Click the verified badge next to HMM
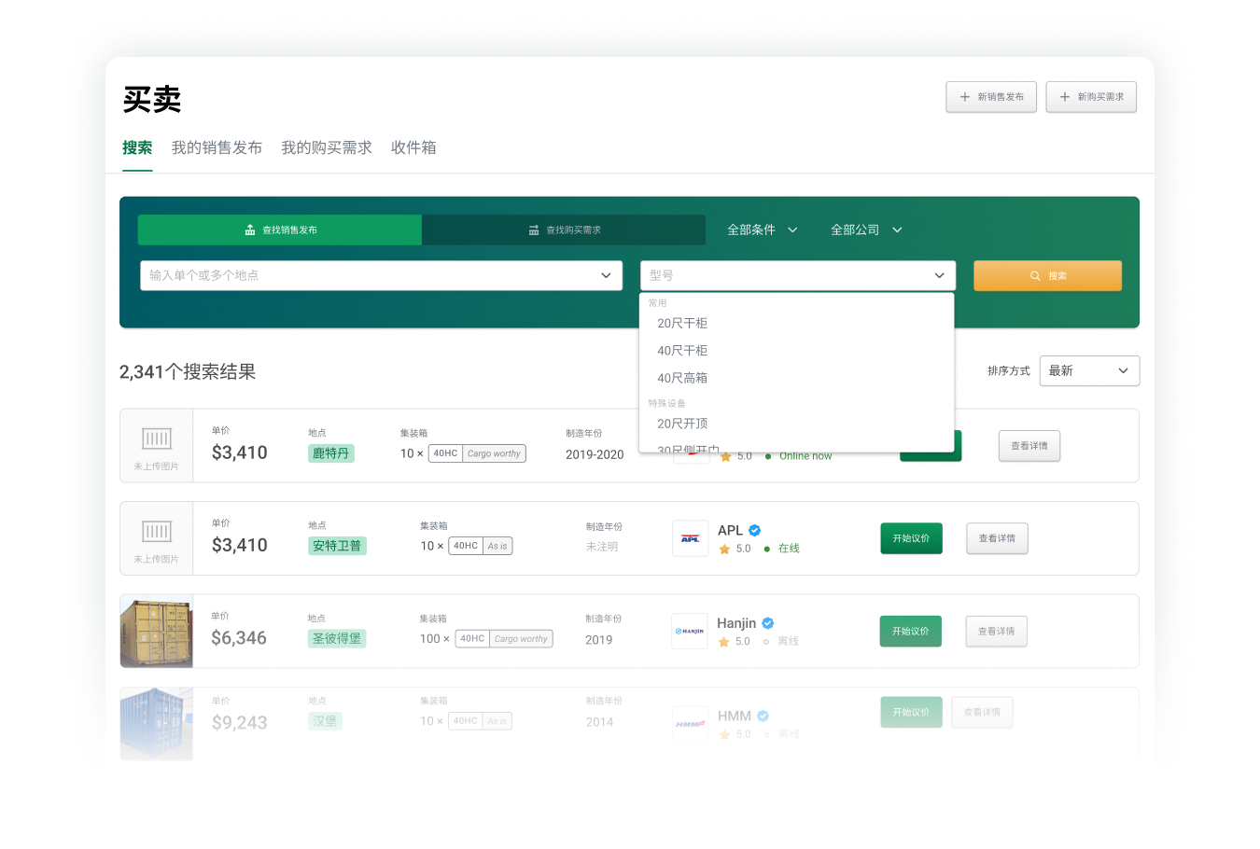Image resolution: width=1260 pixels, height=849 pixels. coord(763,716)
